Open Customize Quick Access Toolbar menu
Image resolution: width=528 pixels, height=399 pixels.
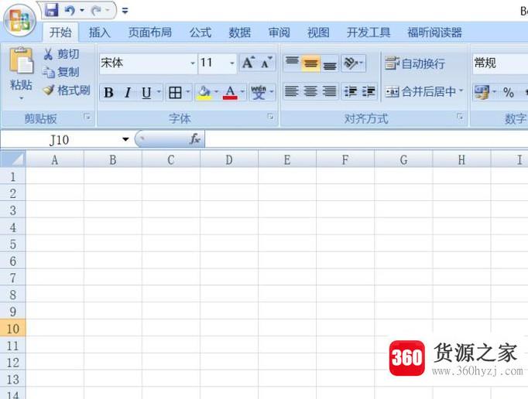pyautogui.click(x=125, y=11)
